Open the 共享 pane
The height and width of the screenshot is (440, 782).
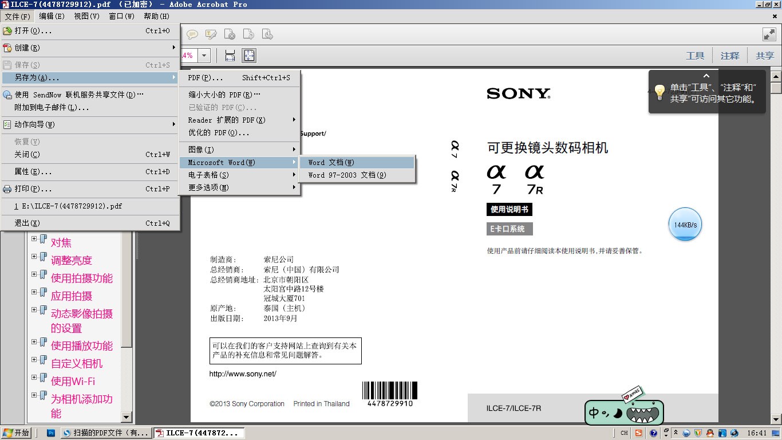[765, 56]
